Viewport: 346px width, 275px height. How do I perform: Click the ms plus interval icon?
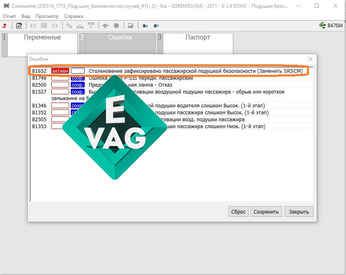(x=91, y=25)
